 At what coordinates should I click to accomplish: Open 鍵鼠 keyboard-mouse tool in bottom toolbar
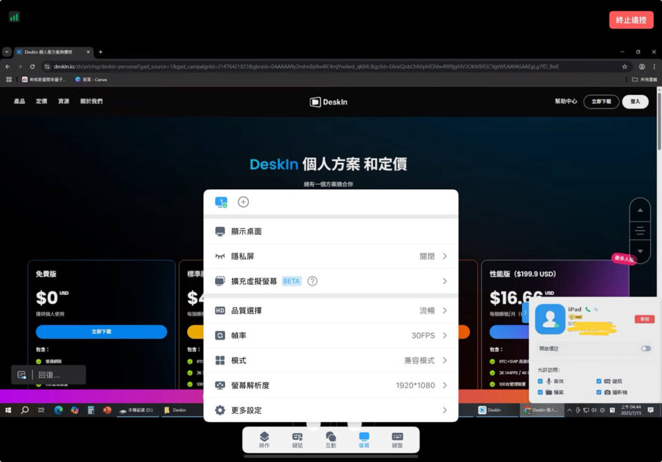point(297,439)
